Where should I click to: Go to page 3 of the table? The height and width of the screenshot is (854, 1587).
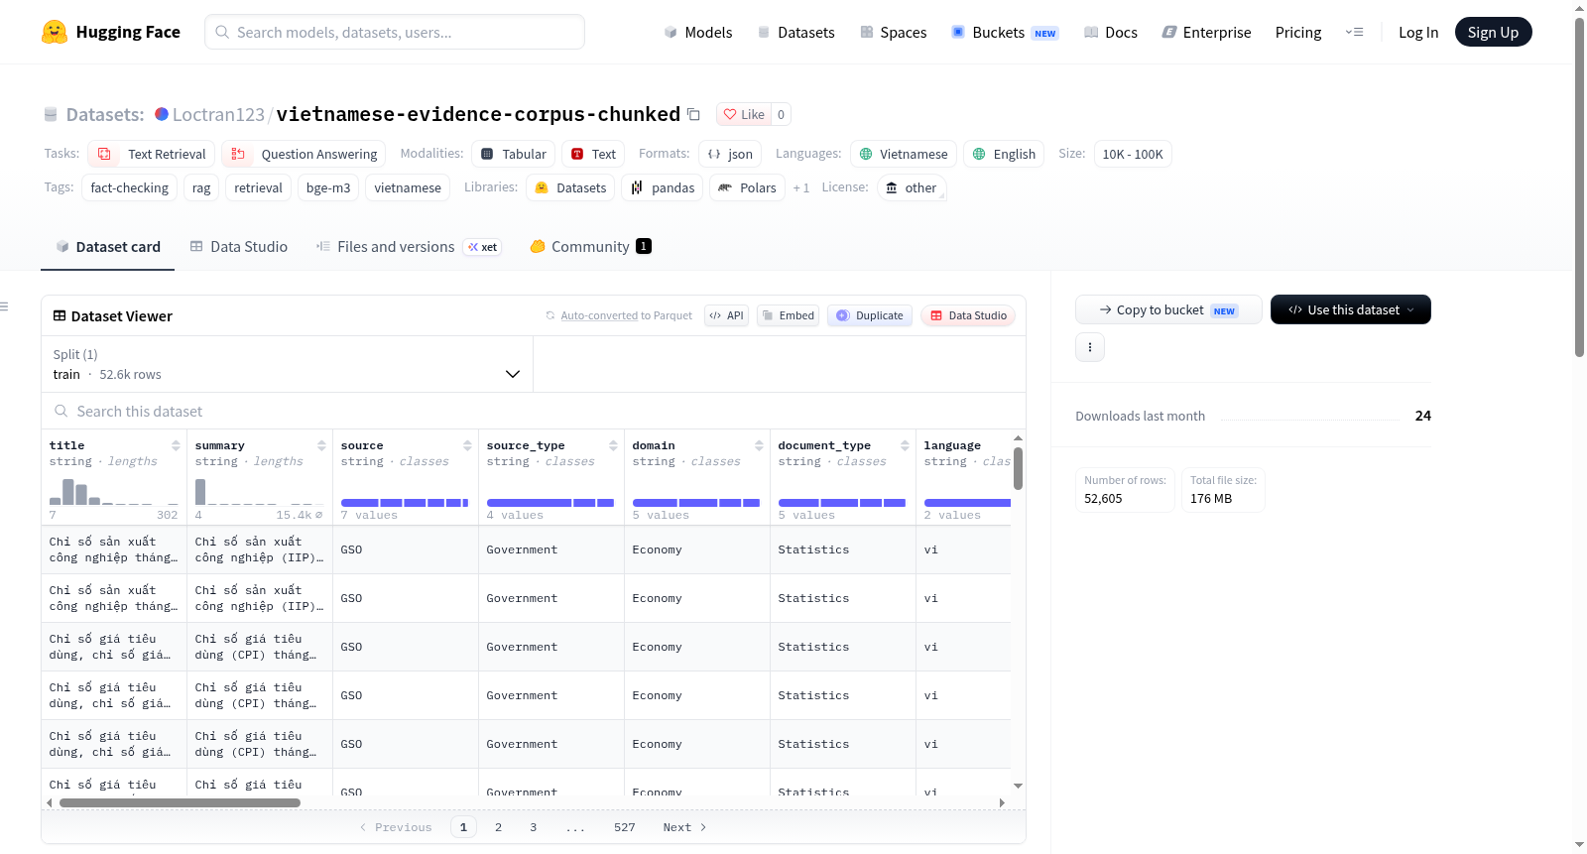point(533,827)
